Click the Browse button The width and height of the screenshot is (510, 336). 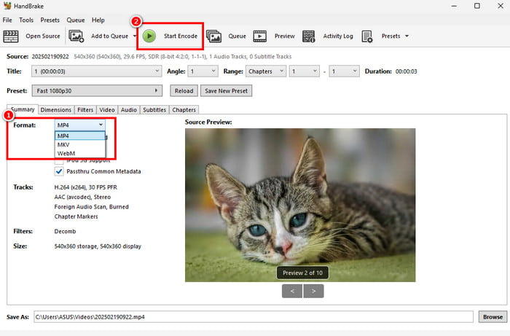[493, 317]
